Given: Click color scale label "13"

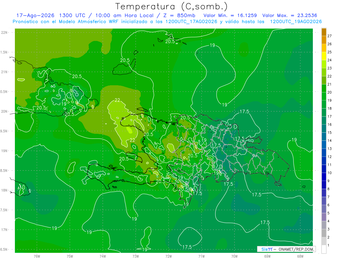Looking at the screenshot, I should [x=329, y=149].
